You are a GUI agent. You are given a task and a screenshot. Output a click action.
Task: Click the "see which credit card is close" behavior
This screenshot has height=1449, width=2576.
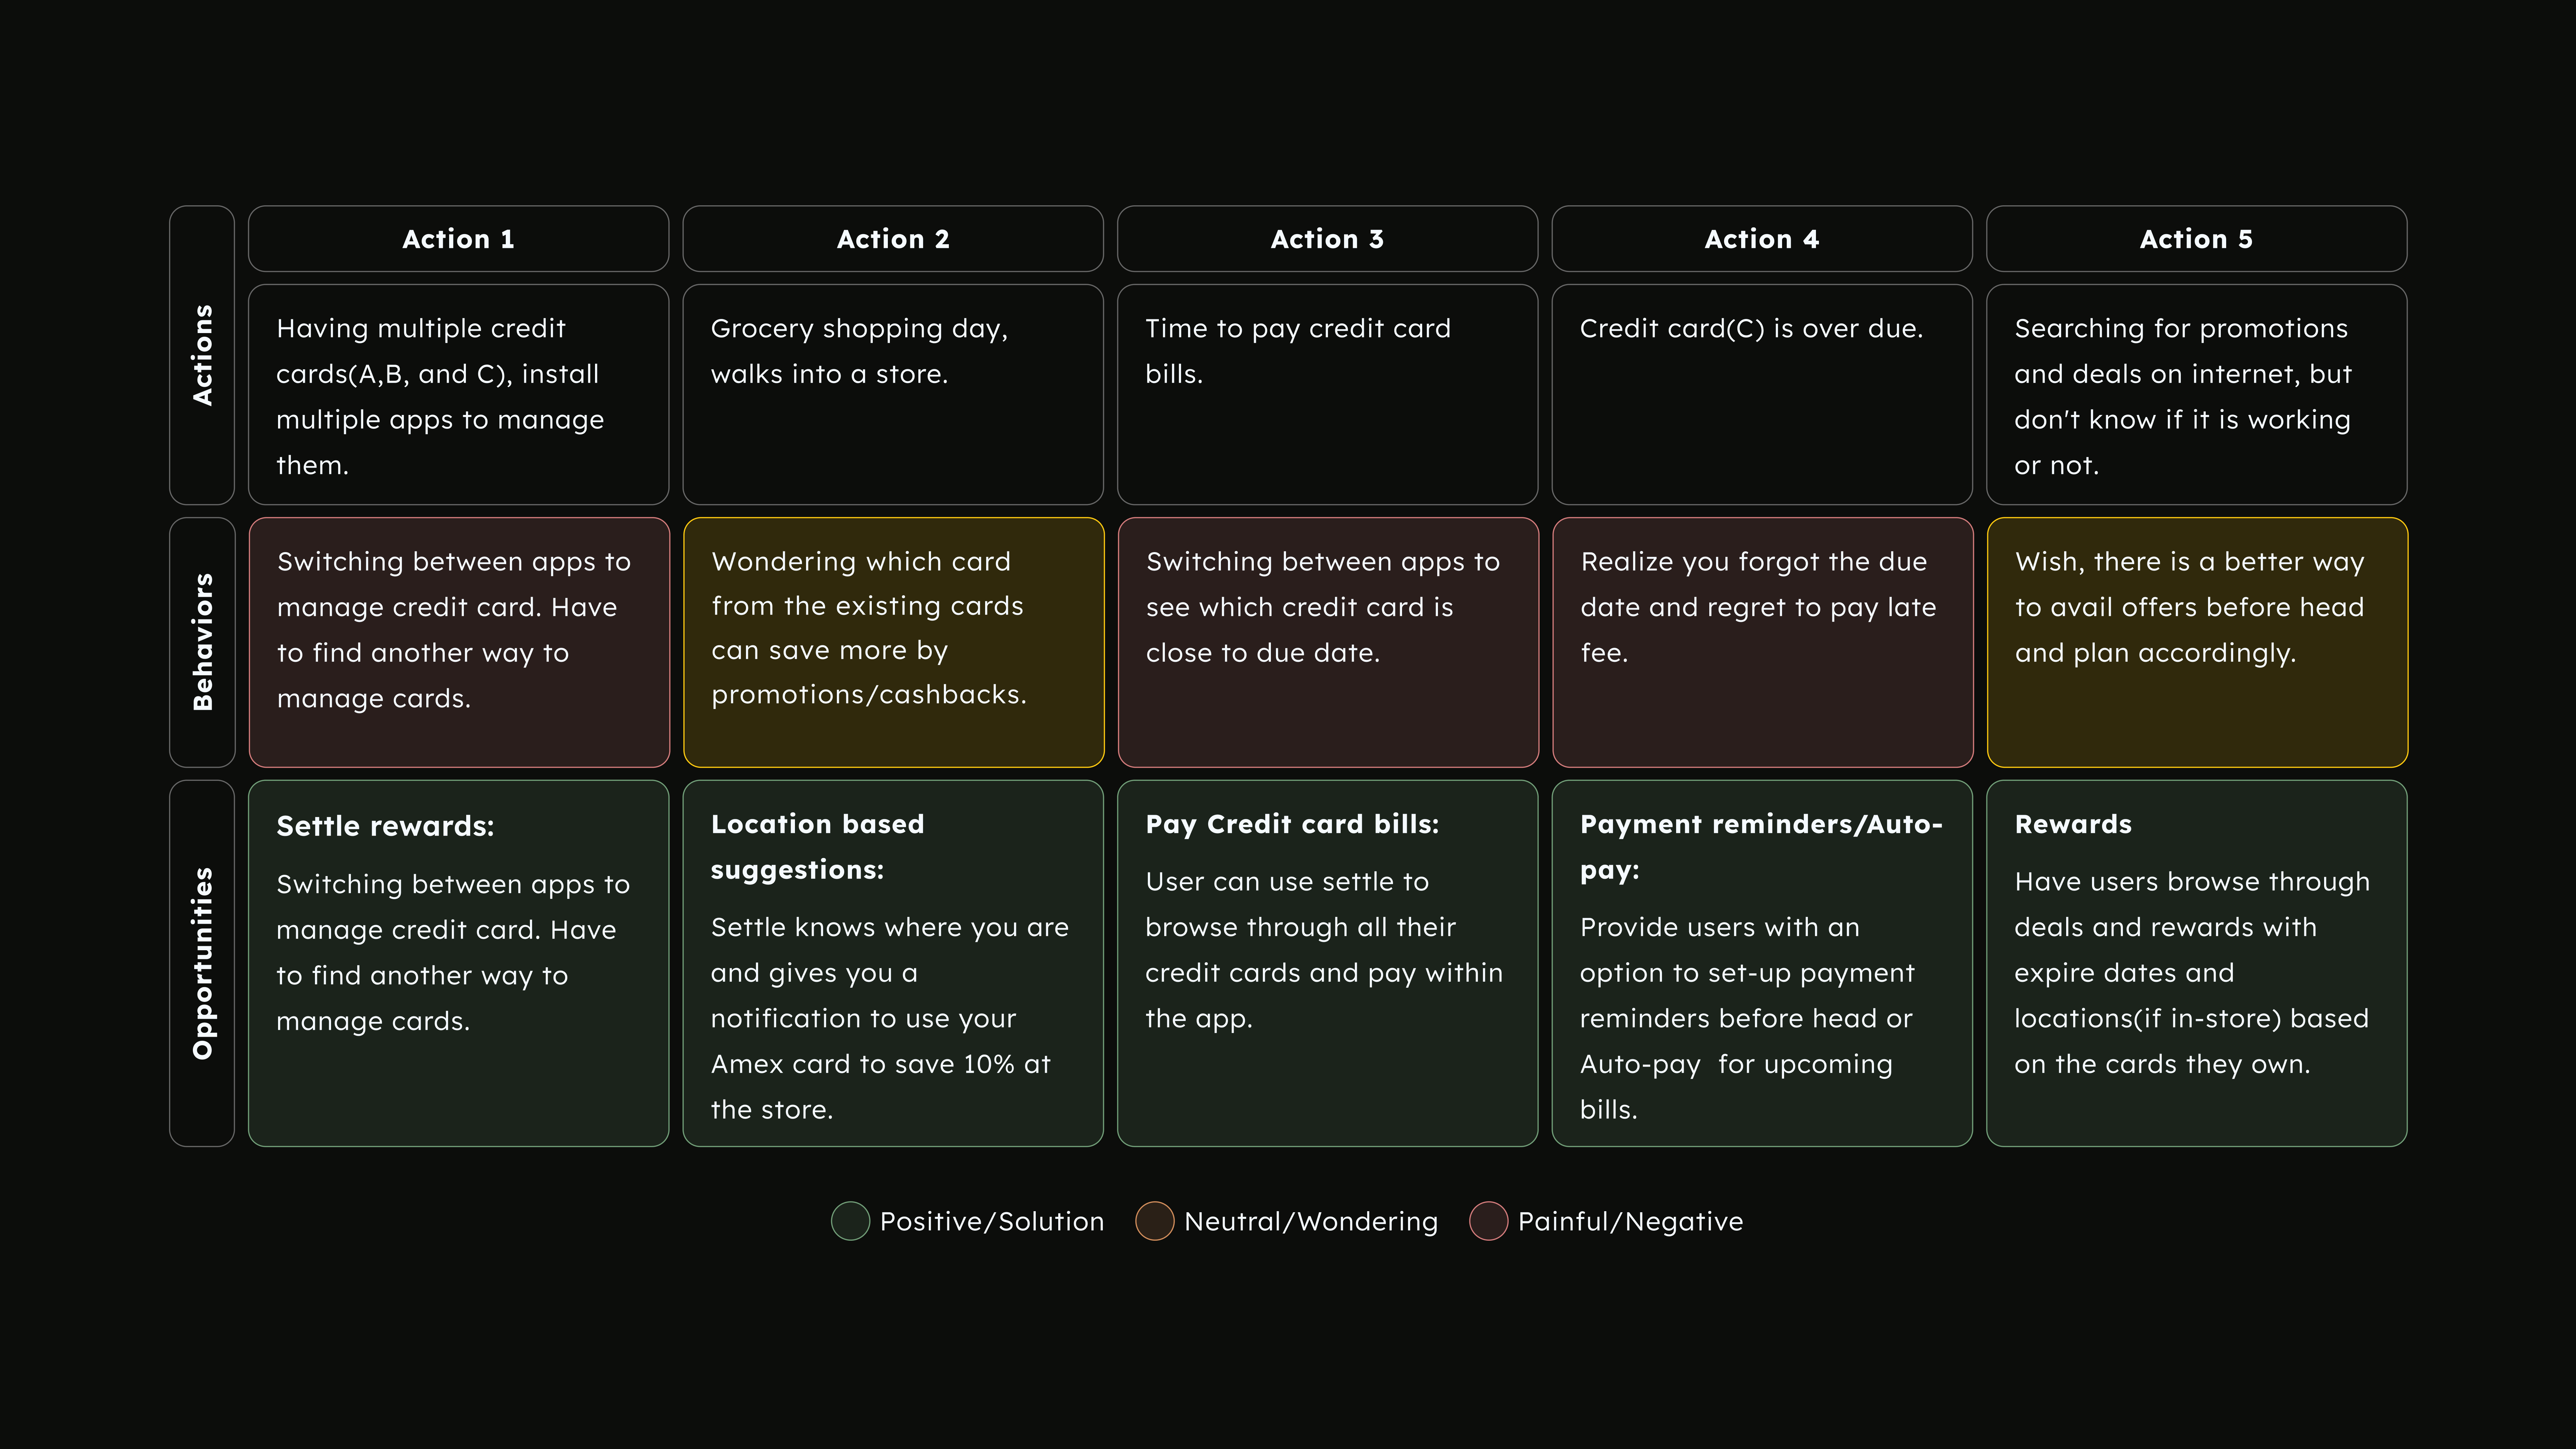coord(1328,642)
